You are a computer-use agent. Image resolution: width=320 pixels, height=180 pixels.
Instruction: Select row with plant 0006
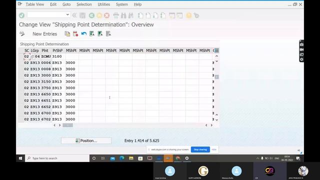coord(21,63)
